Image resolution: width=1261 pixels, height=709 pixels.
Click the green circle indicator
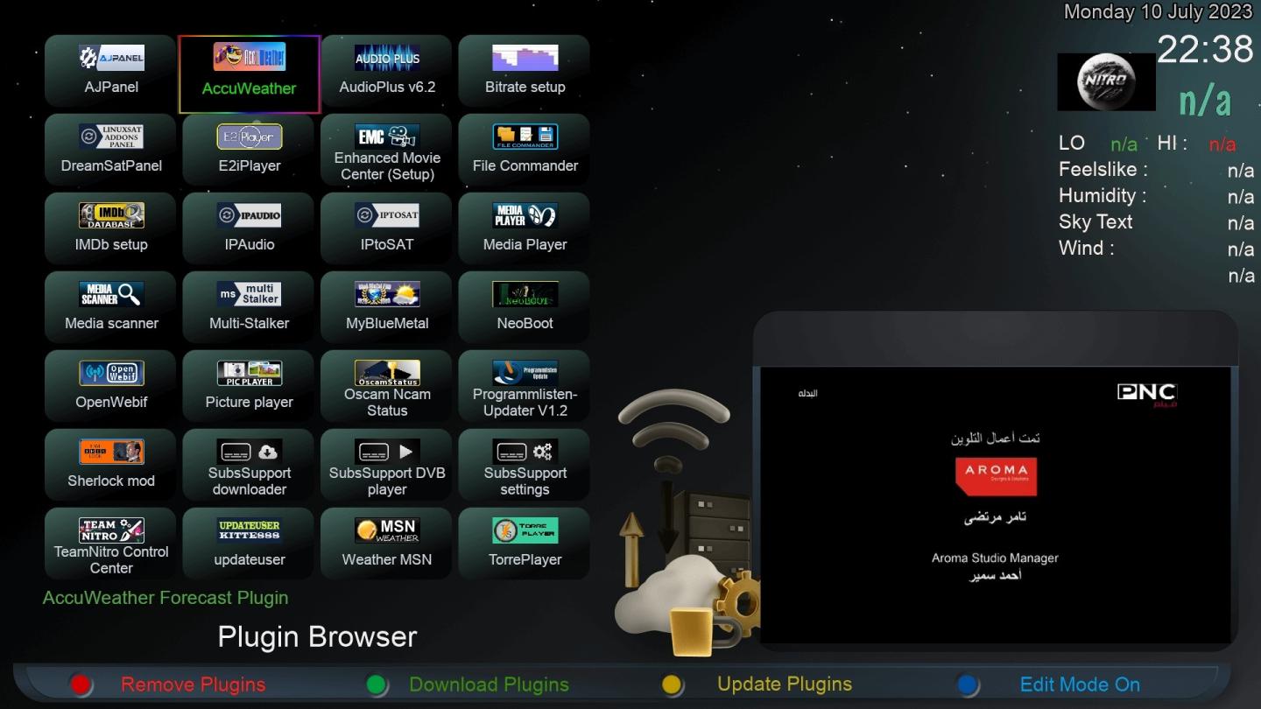click(377, 684)
